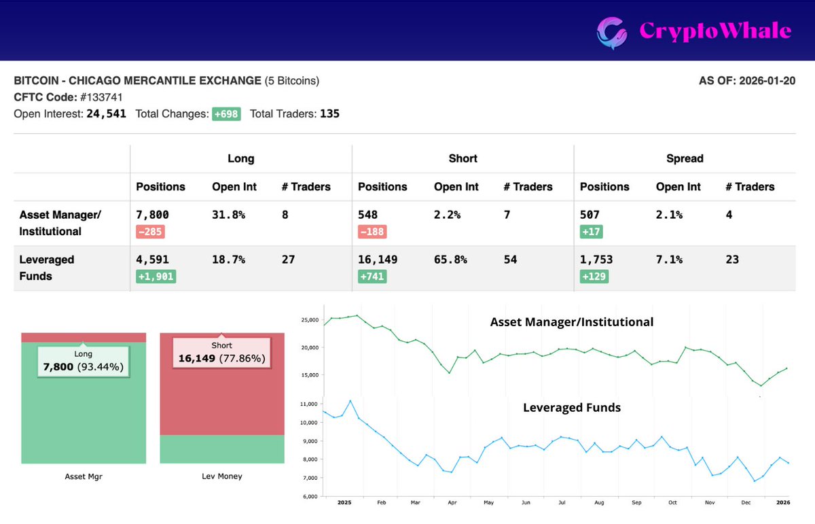This screenshot has width=815, height=524.
Task: Click the red -188 Short change indicator
Action: (372, 231)
